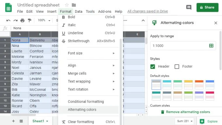Click the spreadsheet title Untitled spreadsheet
The height and width of the screenshot is (125, 222).
pos(39,5)
